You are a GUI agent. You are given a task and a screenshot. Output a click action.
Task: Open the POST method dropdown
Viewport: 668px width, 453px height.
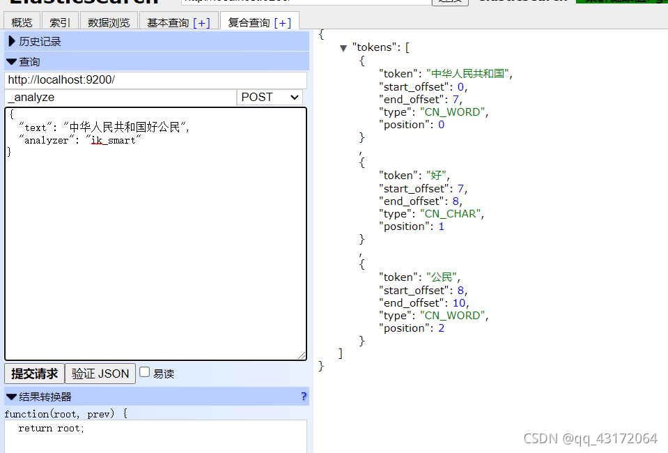270,97
